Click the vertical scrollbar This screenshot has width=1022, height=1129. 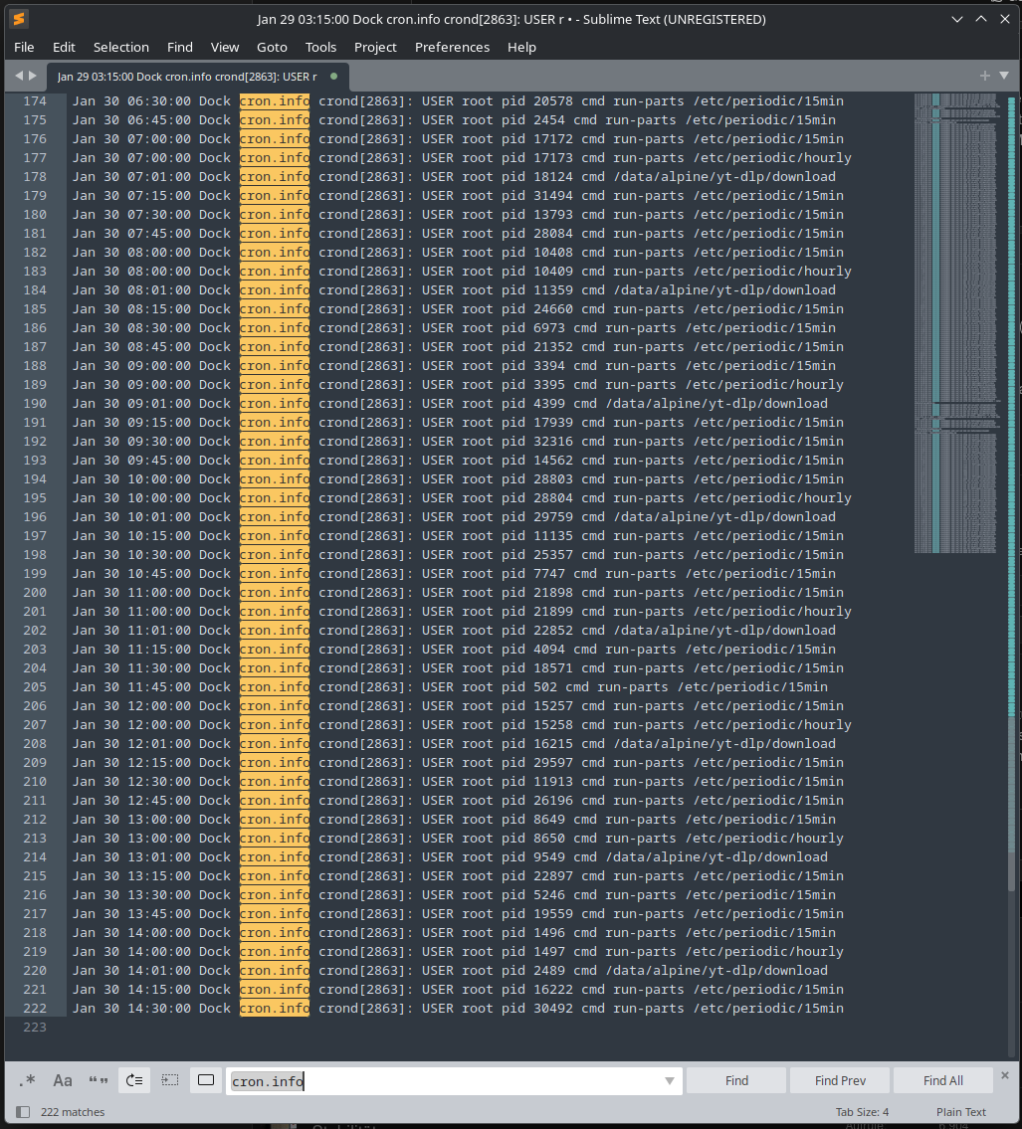(1011, 576)
